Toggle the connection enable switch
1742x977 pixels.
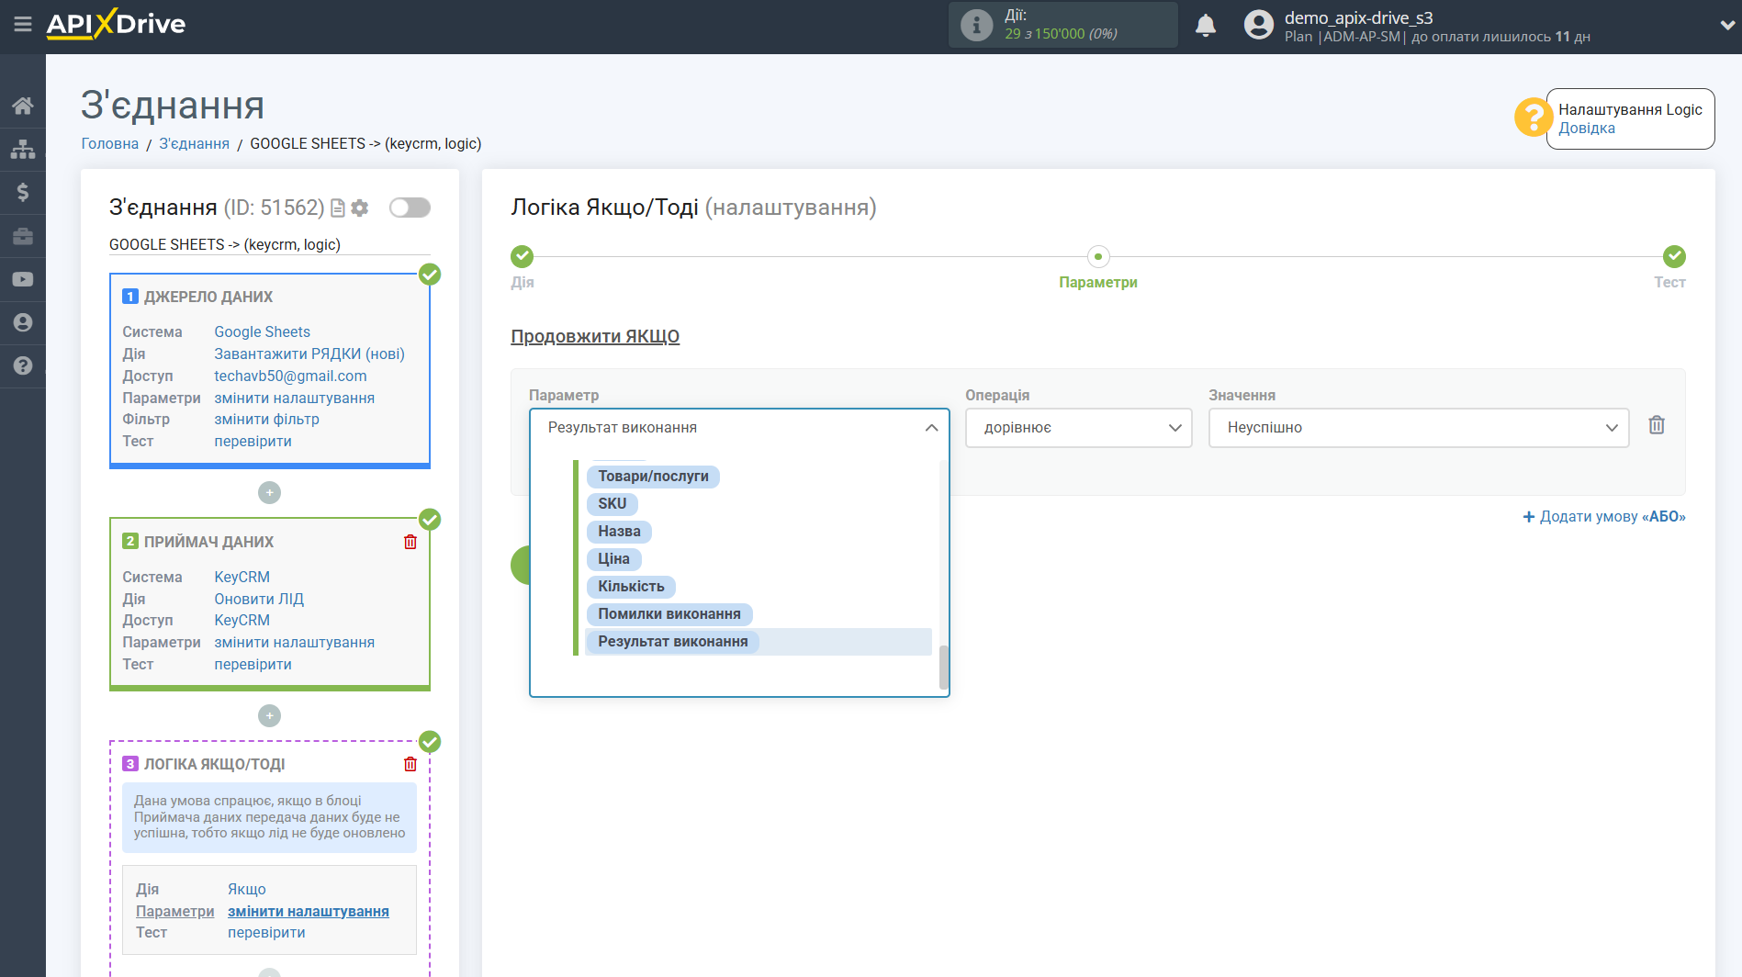point(410,208)
